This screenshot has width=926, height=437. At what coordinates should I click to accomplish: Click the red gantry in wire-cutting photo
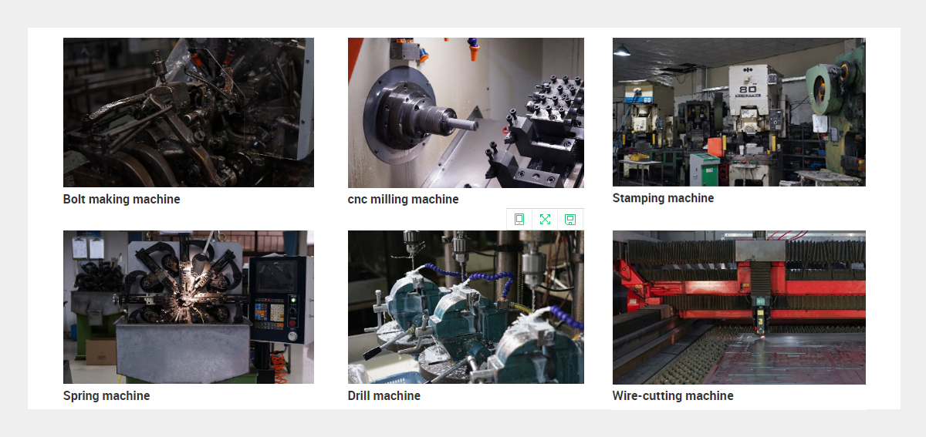coord(739,277)
